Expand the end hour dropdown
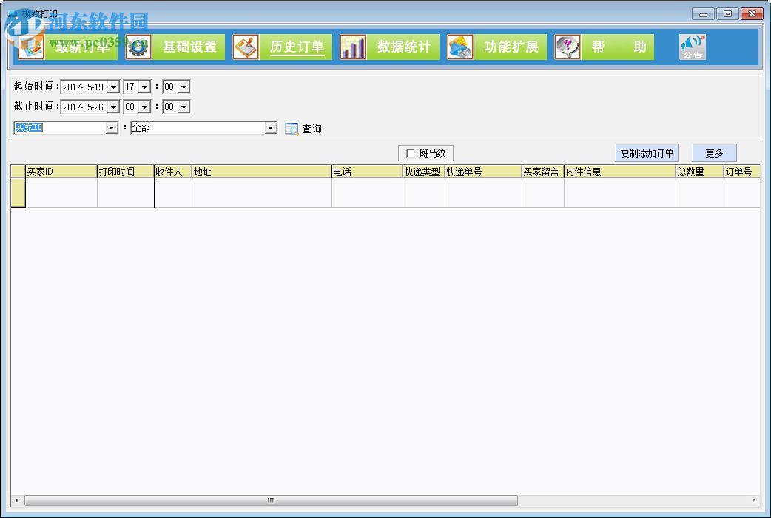Image resolution: width=771 pixels, height=518 pixels. tap(144, 107)
